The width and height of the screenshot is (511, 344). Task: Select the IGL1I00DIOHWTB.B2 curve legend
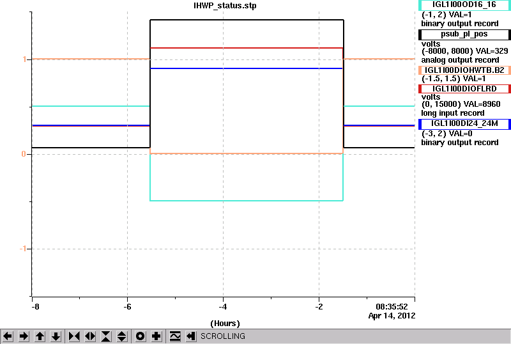pyautogui.click(x=464, y=70)
